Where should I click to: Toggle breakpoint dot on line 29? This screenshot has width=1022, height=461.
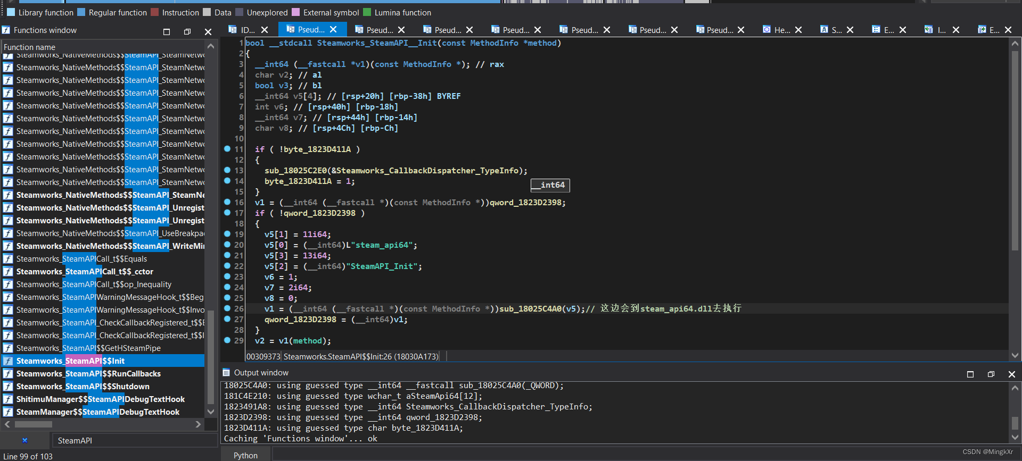pos(227,340)
